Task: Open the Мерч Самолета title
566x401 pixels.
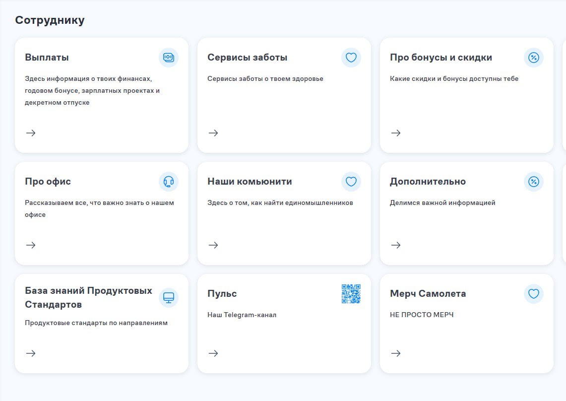Action: click(428, 294)
